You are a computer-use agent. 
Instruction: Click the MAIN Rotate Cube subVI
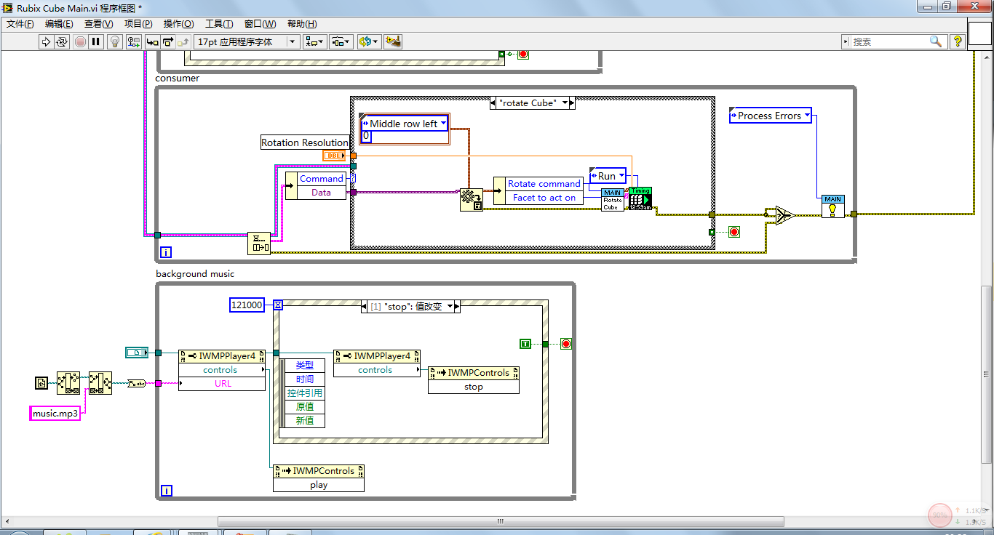pyautogui.click(x=613, y=200)
